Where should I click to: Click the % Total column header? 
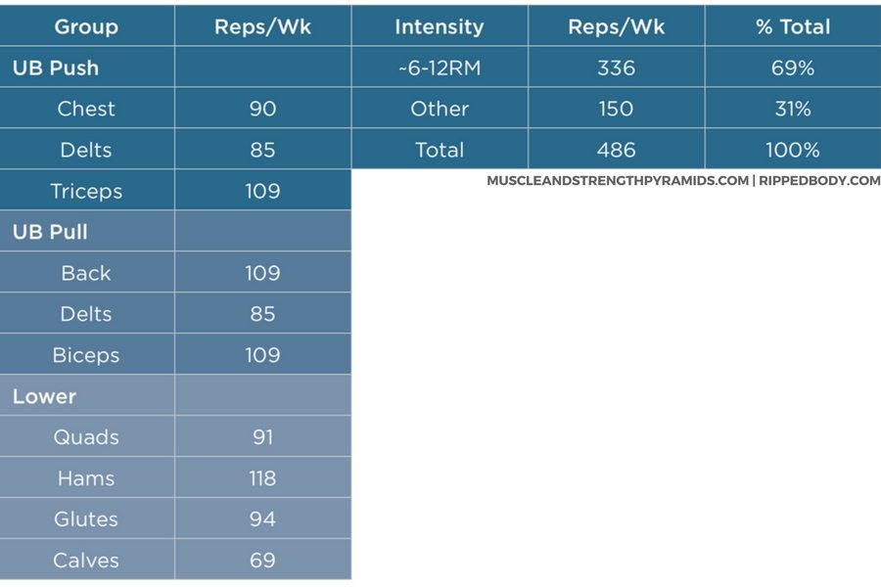(791, 26)
